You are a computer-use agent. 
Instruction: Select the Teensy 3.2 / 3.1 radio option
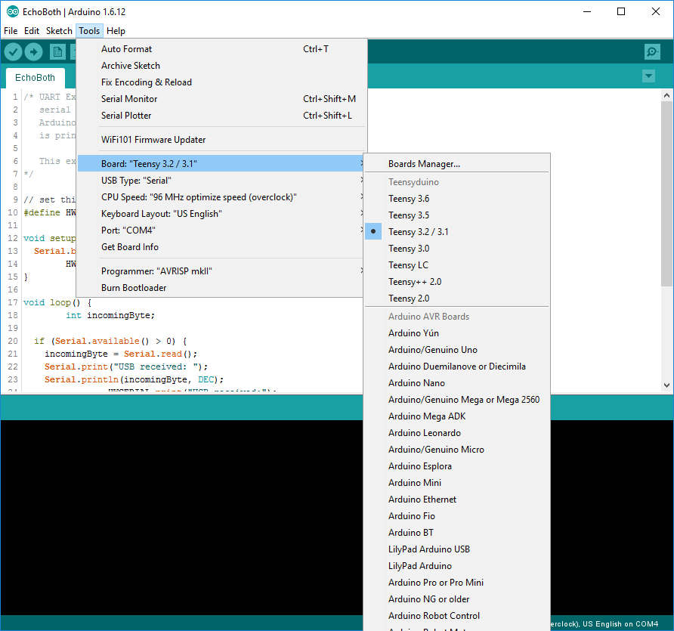click(418, 232)
